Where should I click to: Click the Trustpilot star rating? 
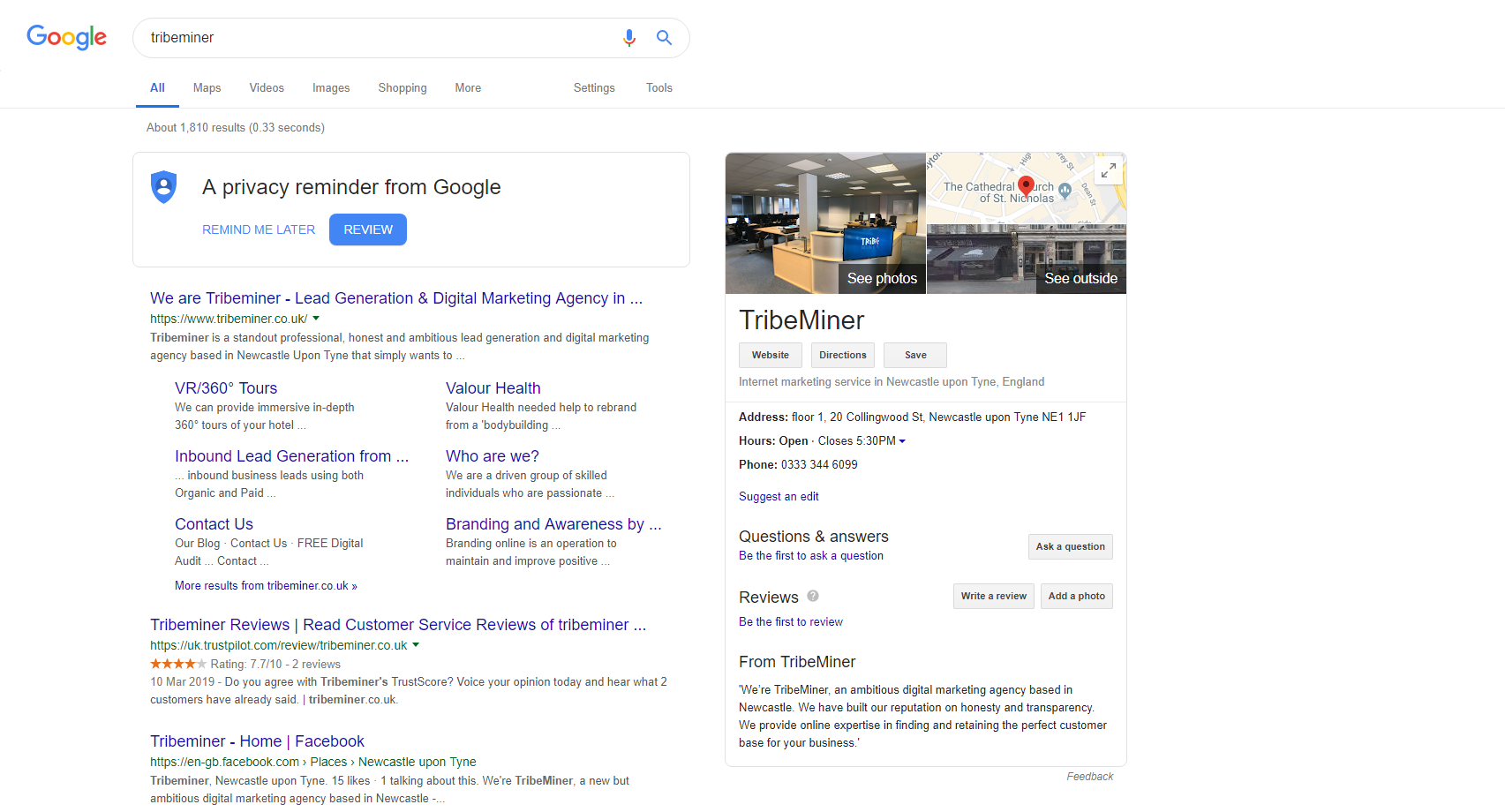178,664
